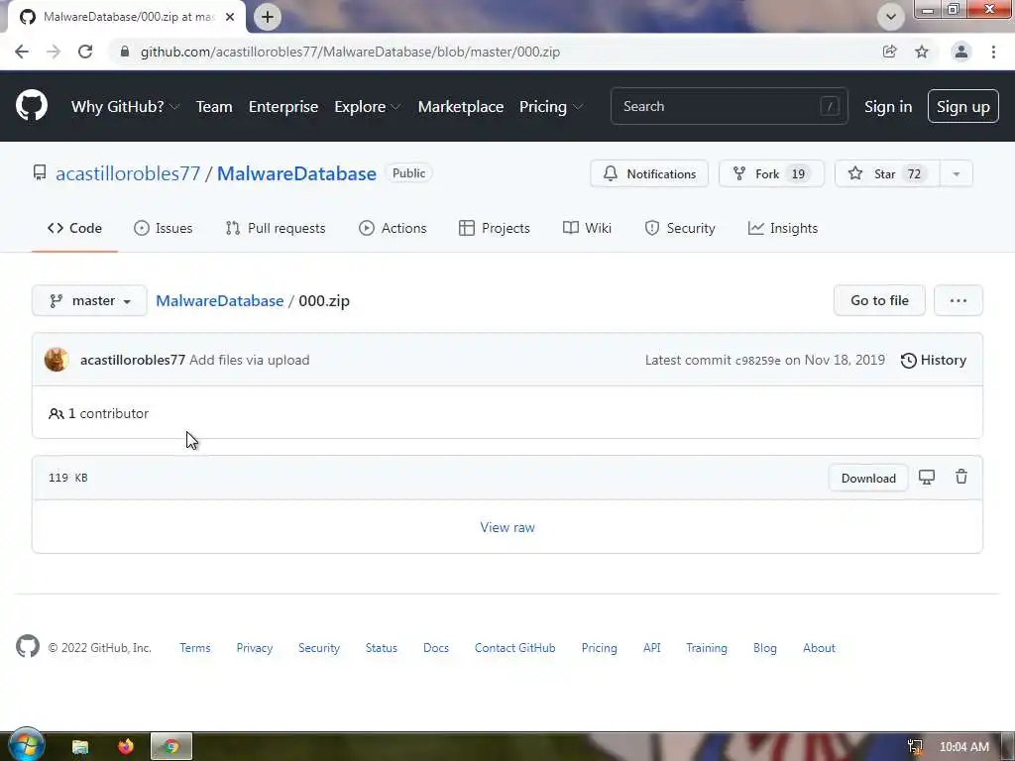Click the GitHub octocat logo in header
The image size is (1015, 761).
[31, 105]
